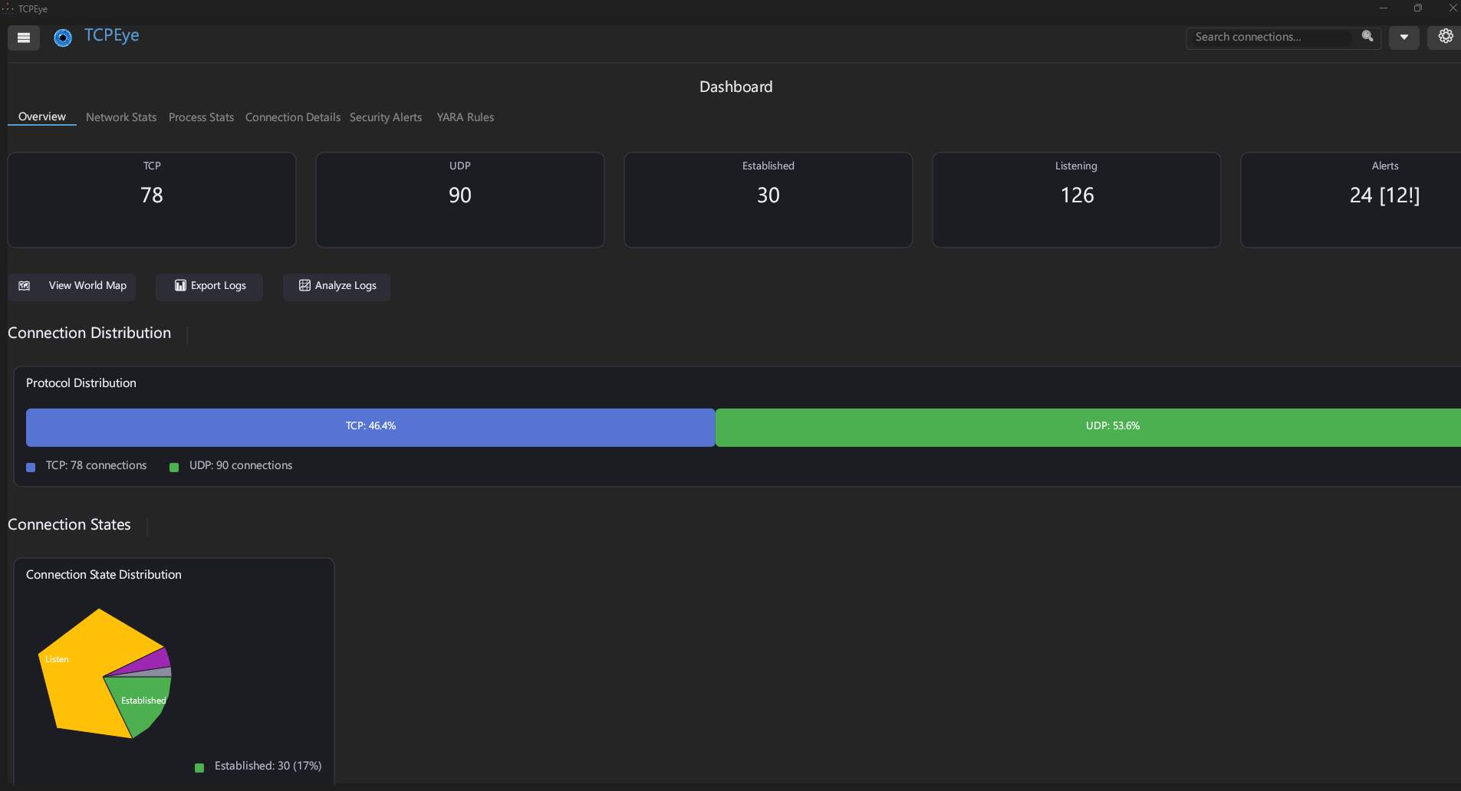Click the Connection Distribution heading

point(89,333)
